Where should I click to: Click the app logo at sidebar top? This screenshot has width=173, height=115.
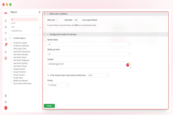[5, 13]
